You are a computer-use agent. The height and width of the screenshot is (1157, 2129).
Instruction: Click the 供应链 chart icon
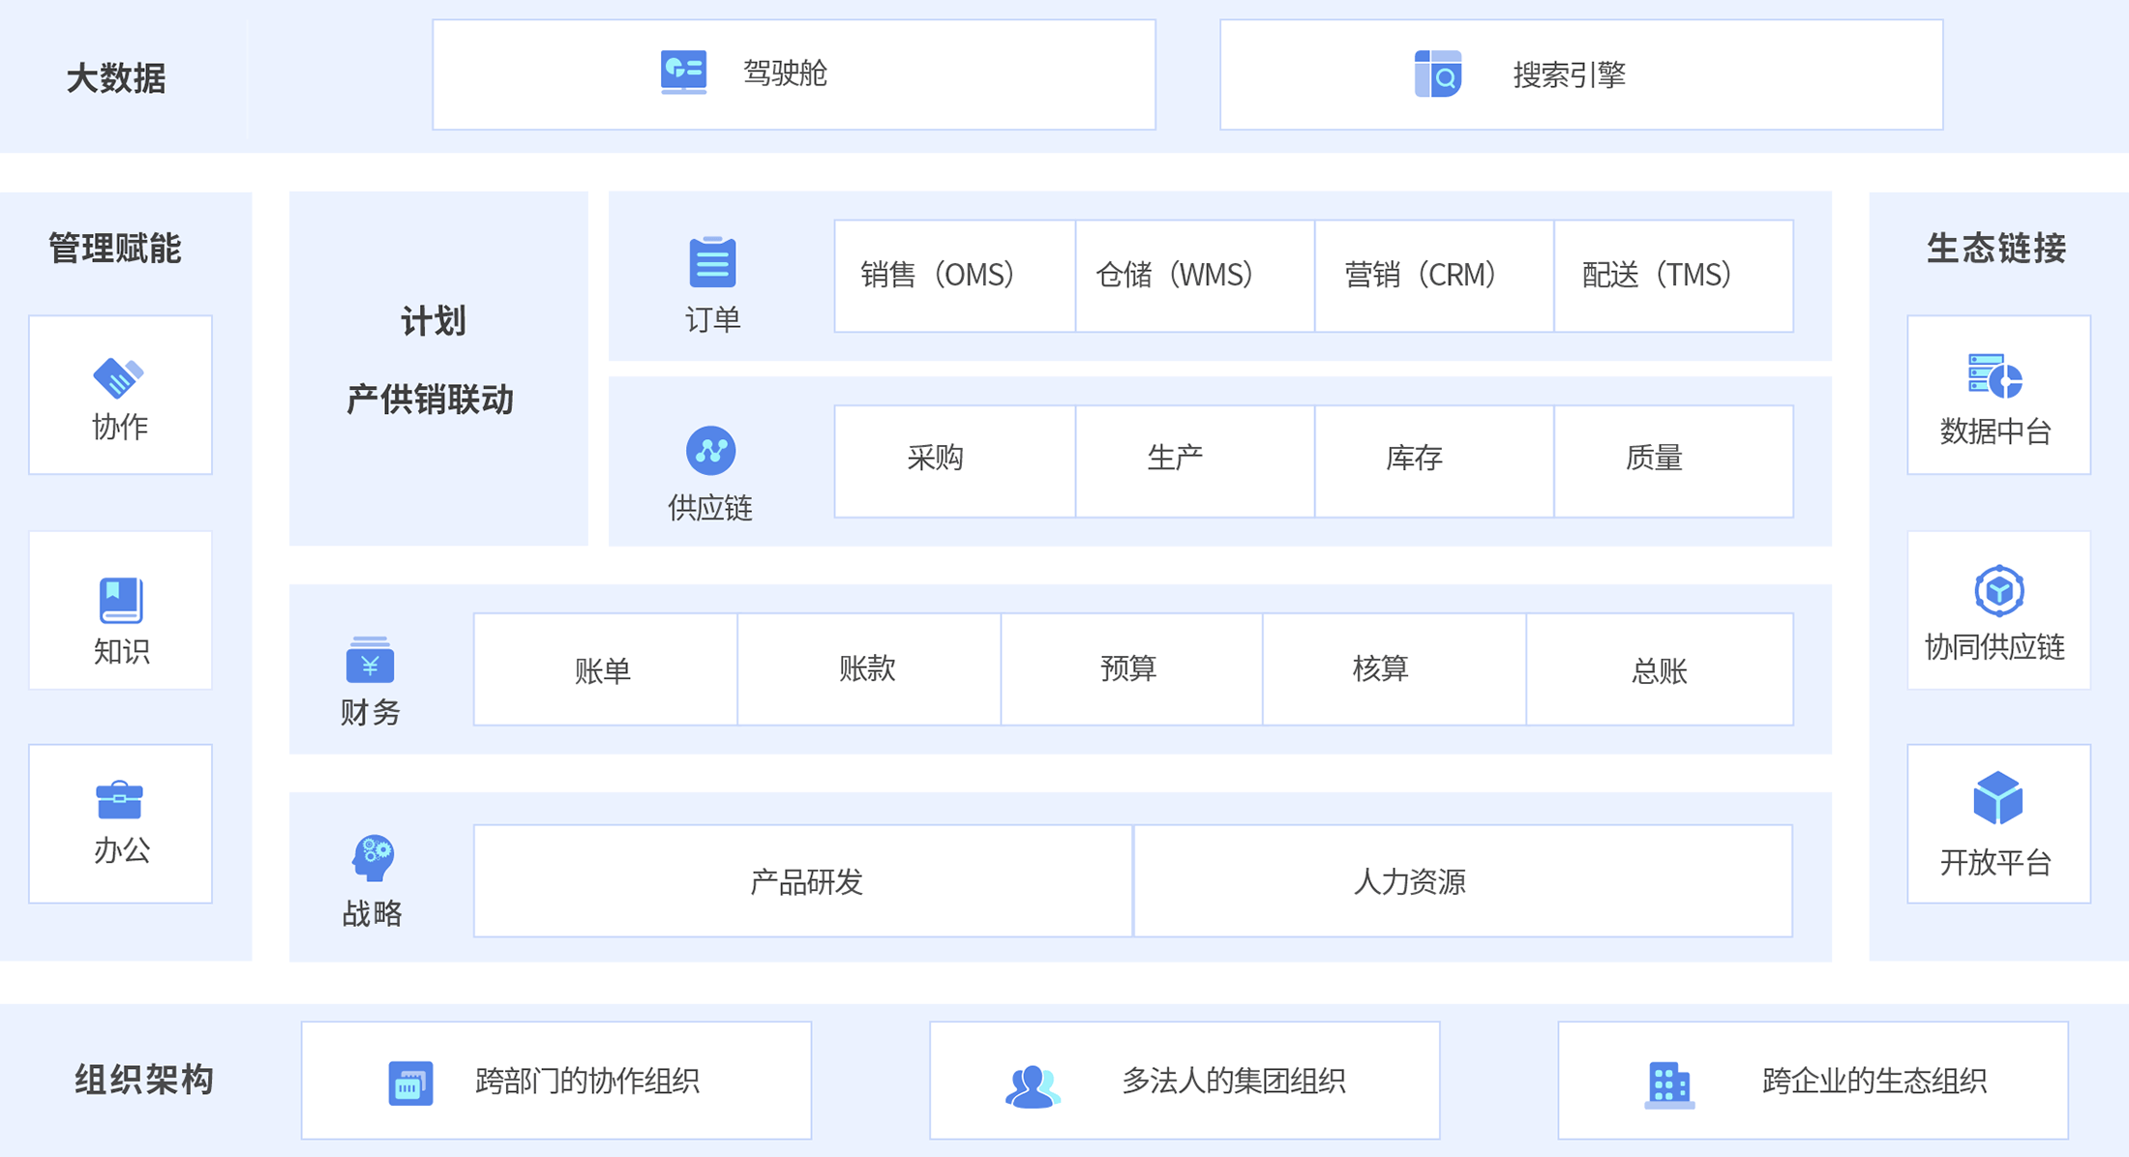(x=711, y=451)
